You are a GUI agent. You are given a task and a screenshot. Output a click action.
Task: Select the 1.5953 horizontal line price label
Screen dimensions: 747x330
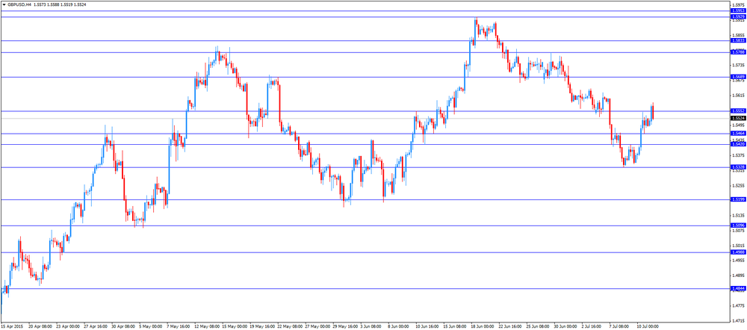pyautogui.click(x=738, y=10)
